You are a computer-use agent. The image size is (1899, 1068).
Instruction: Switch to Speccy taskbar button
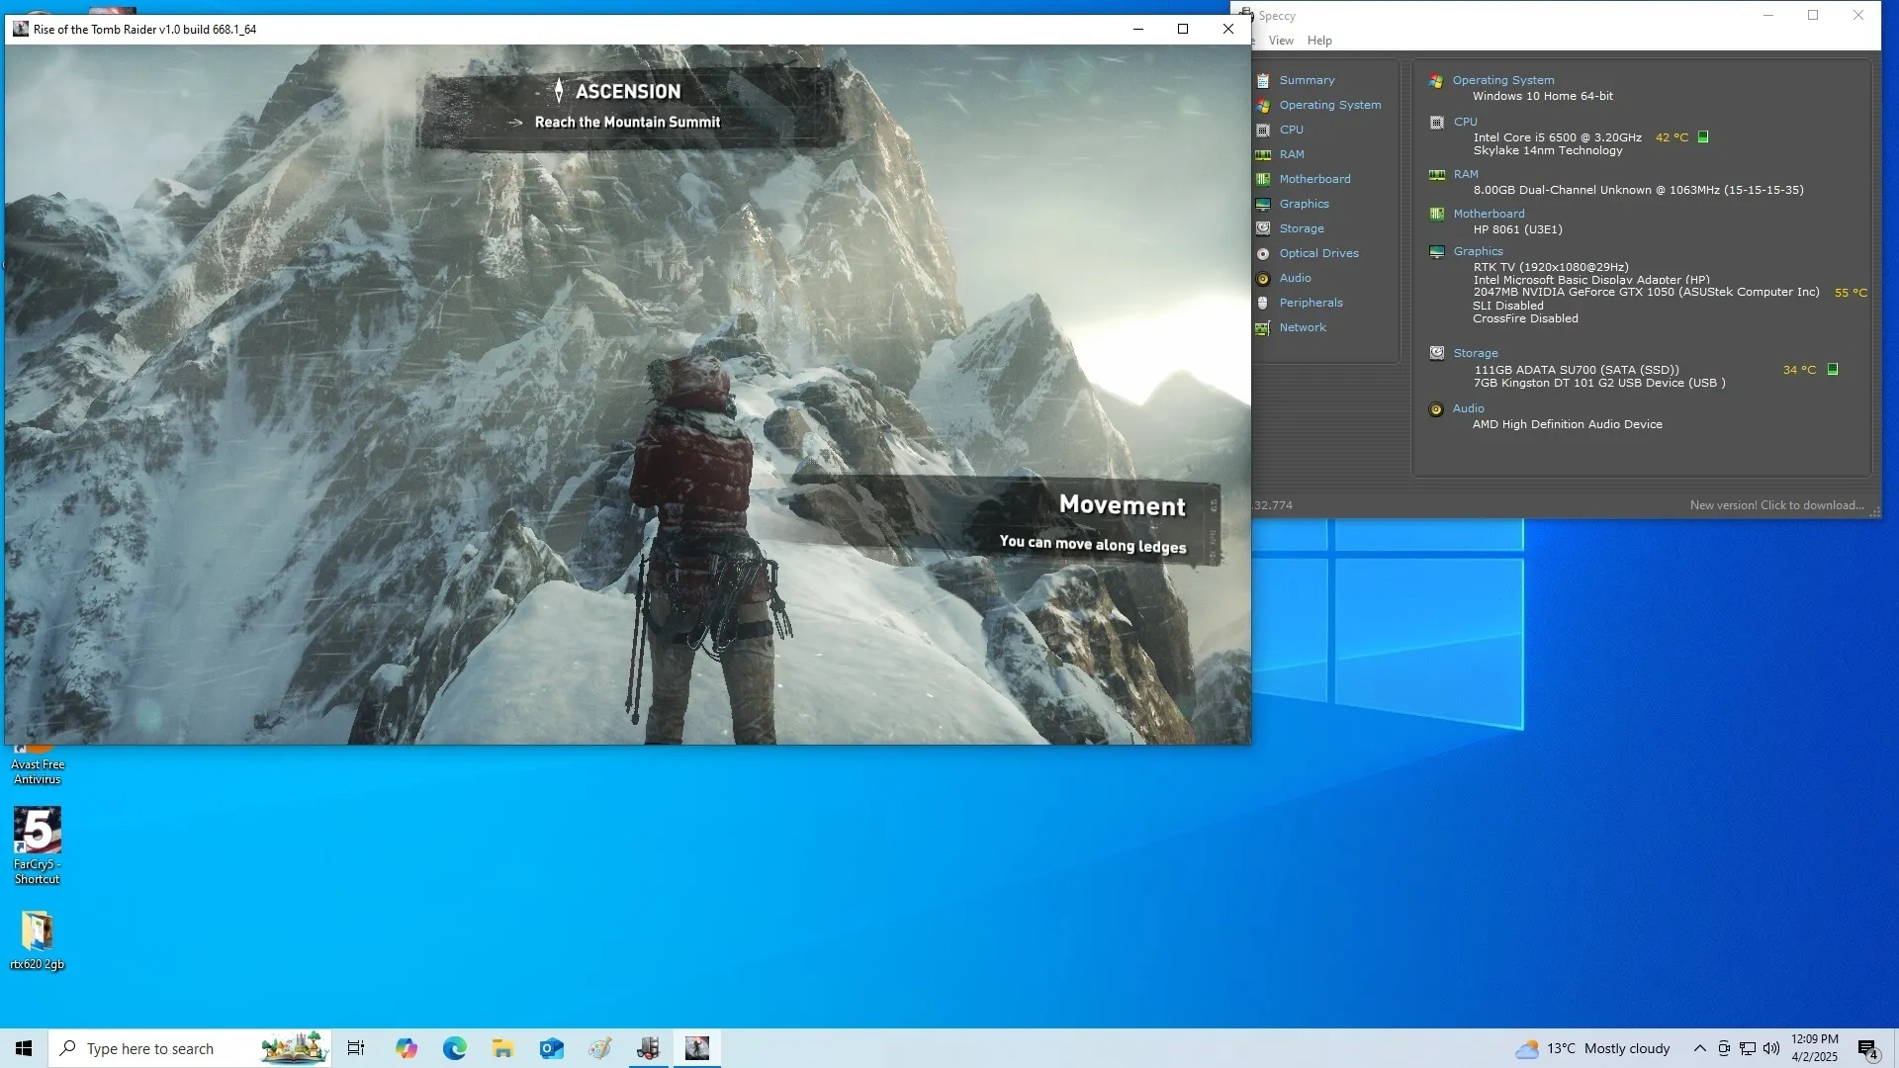click(x=649, y=1048)
